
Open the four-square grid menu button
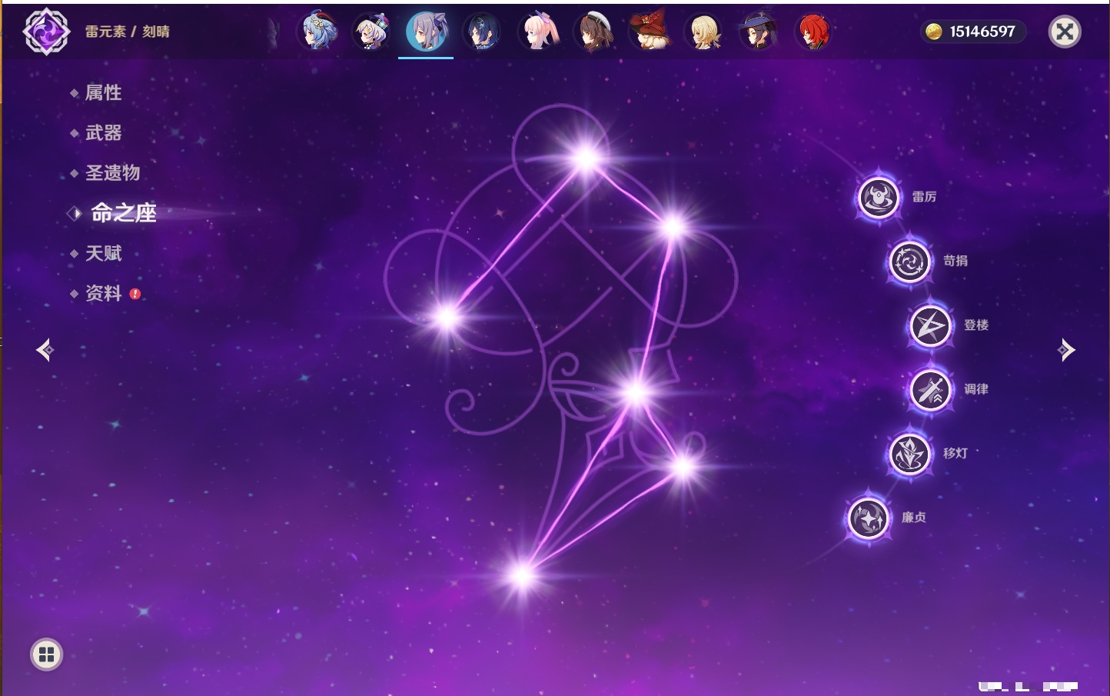[46, 654]
